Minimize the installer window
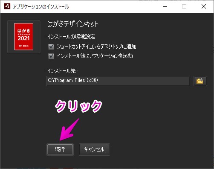Screen dimensions: 214x169 pos(165,6)
